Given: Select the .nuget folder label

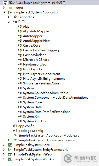Looking at the screenshot, I should (18, 8).
